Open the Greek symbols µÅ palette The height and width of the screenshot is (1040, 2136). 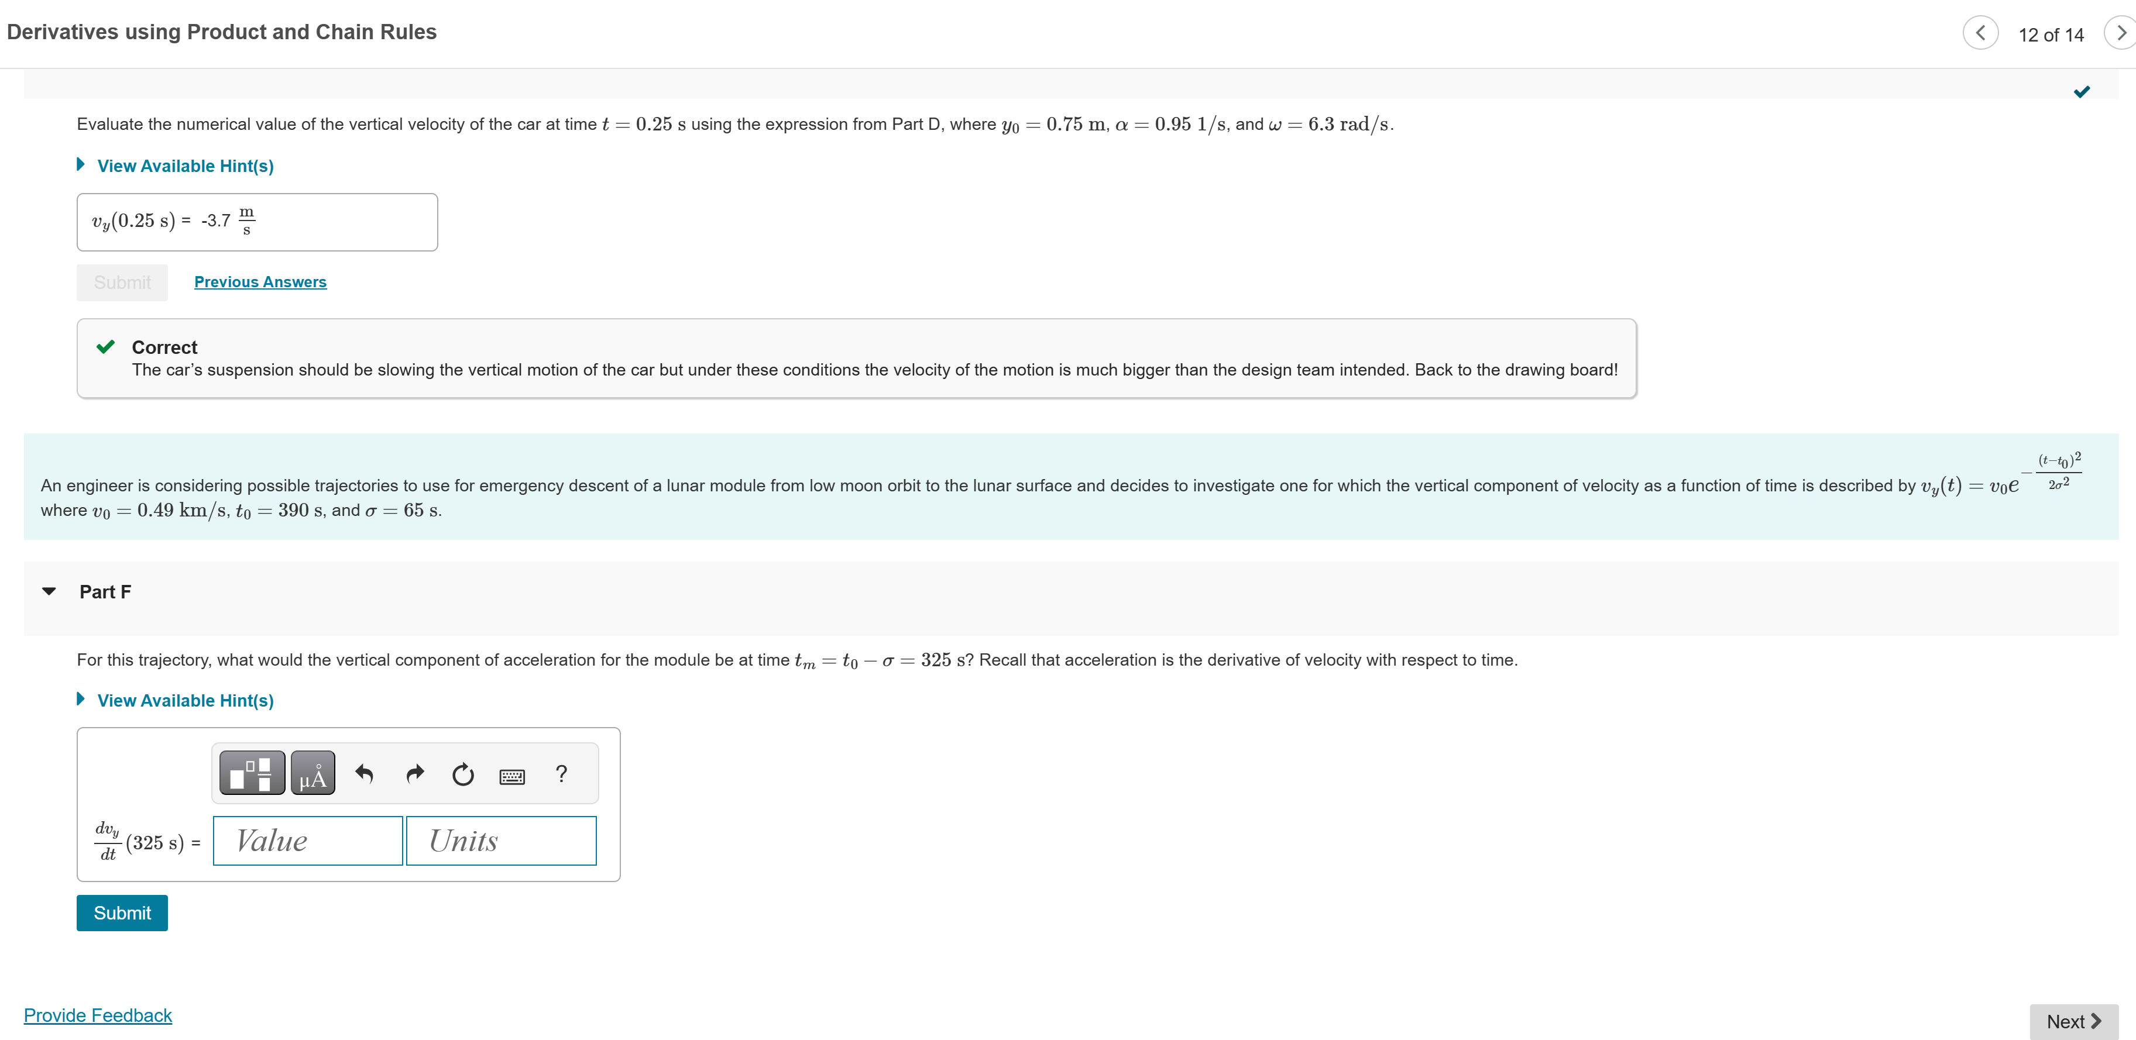coord(314,773)
